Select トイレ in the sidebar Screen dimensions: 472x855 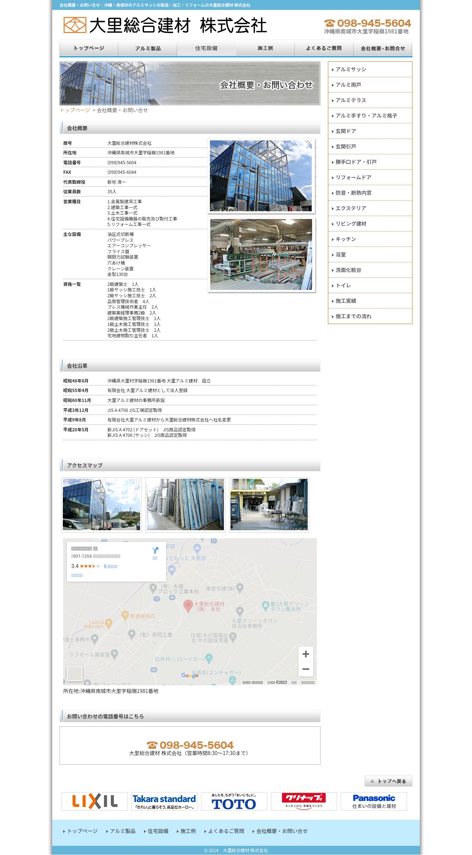370,285
